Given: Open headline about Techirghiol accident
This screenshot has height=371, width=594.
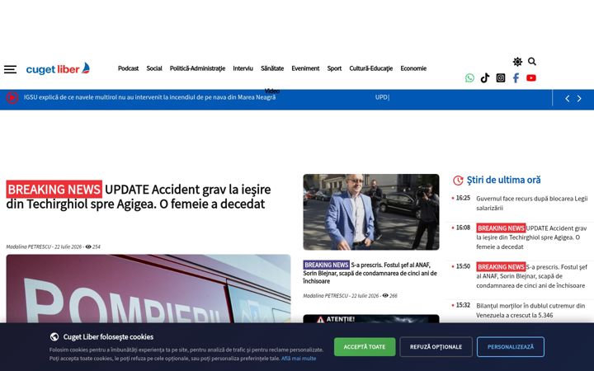Looking at the screenshot, I should [x=139, y=196].
